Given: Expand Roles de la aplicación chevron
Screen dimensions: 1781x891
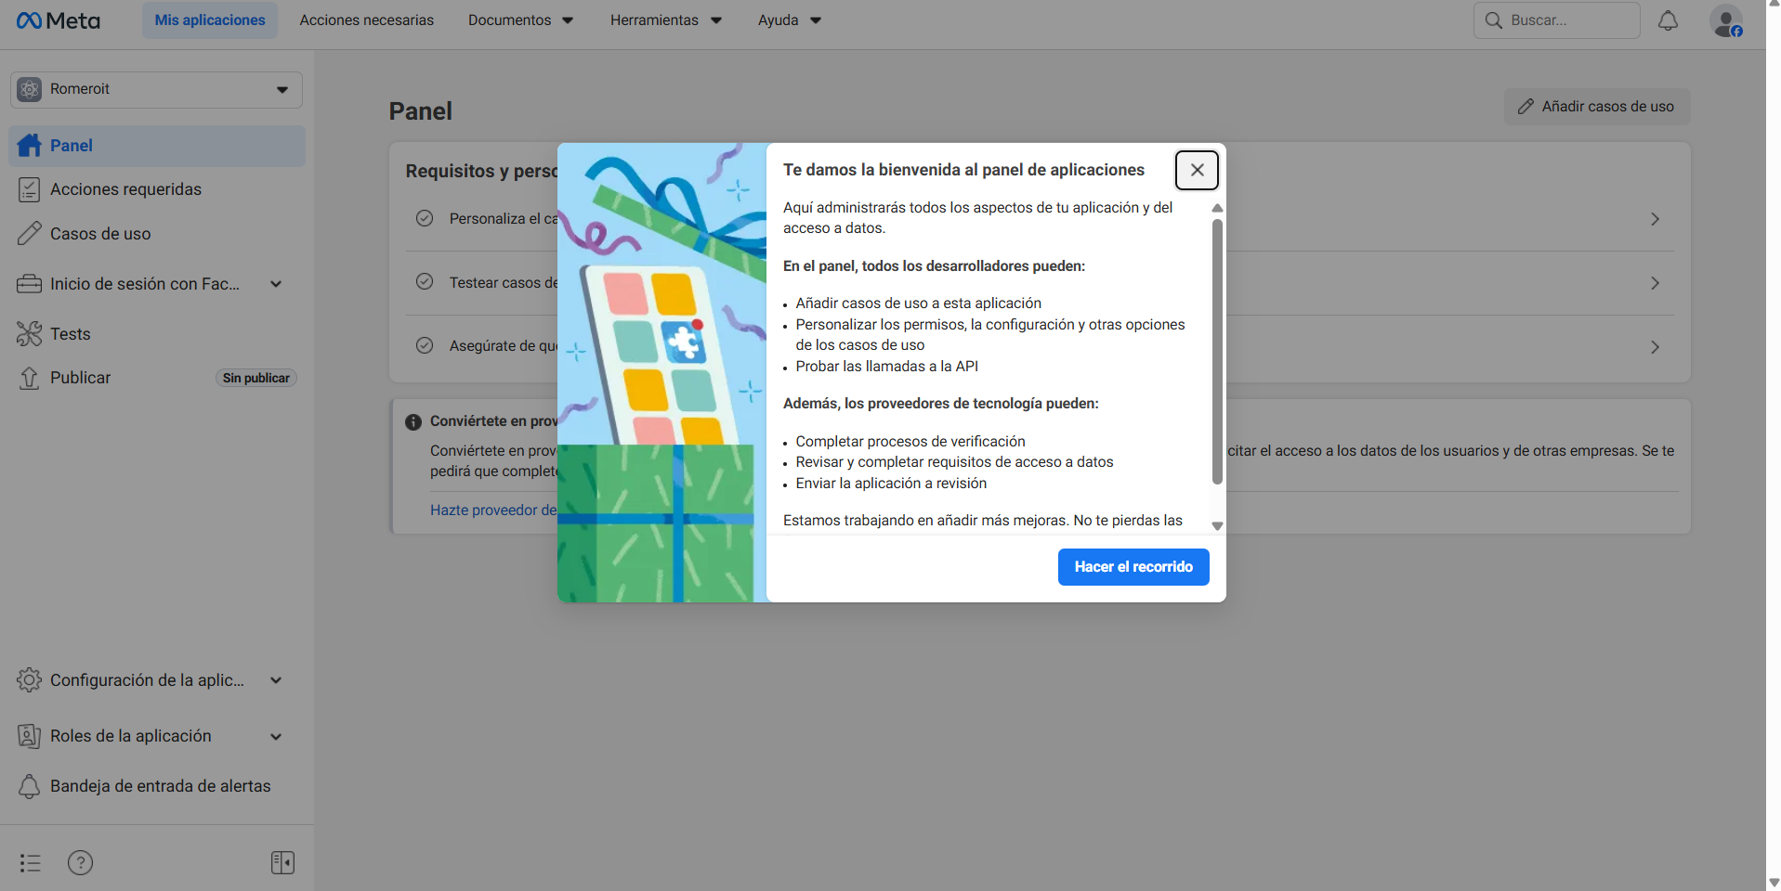Looking at the screenshot, I should pos(276,737).
